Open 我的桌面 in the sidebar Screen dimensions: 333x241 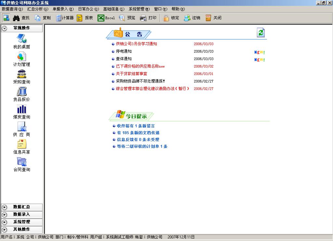click(21, 39)
